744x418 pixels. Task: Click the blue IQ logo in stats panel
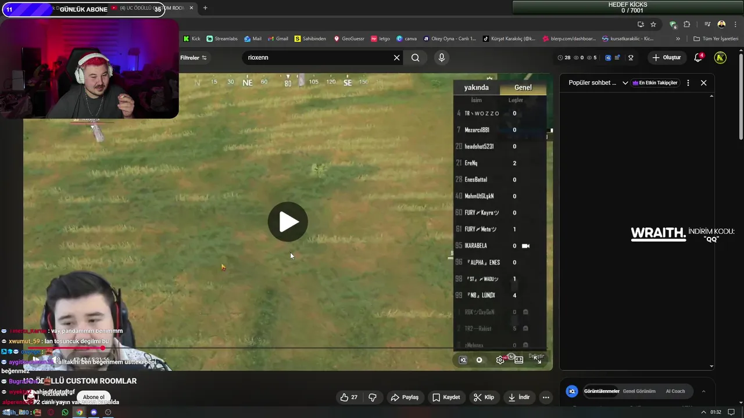pyautogui.click(x=572, y=391)
